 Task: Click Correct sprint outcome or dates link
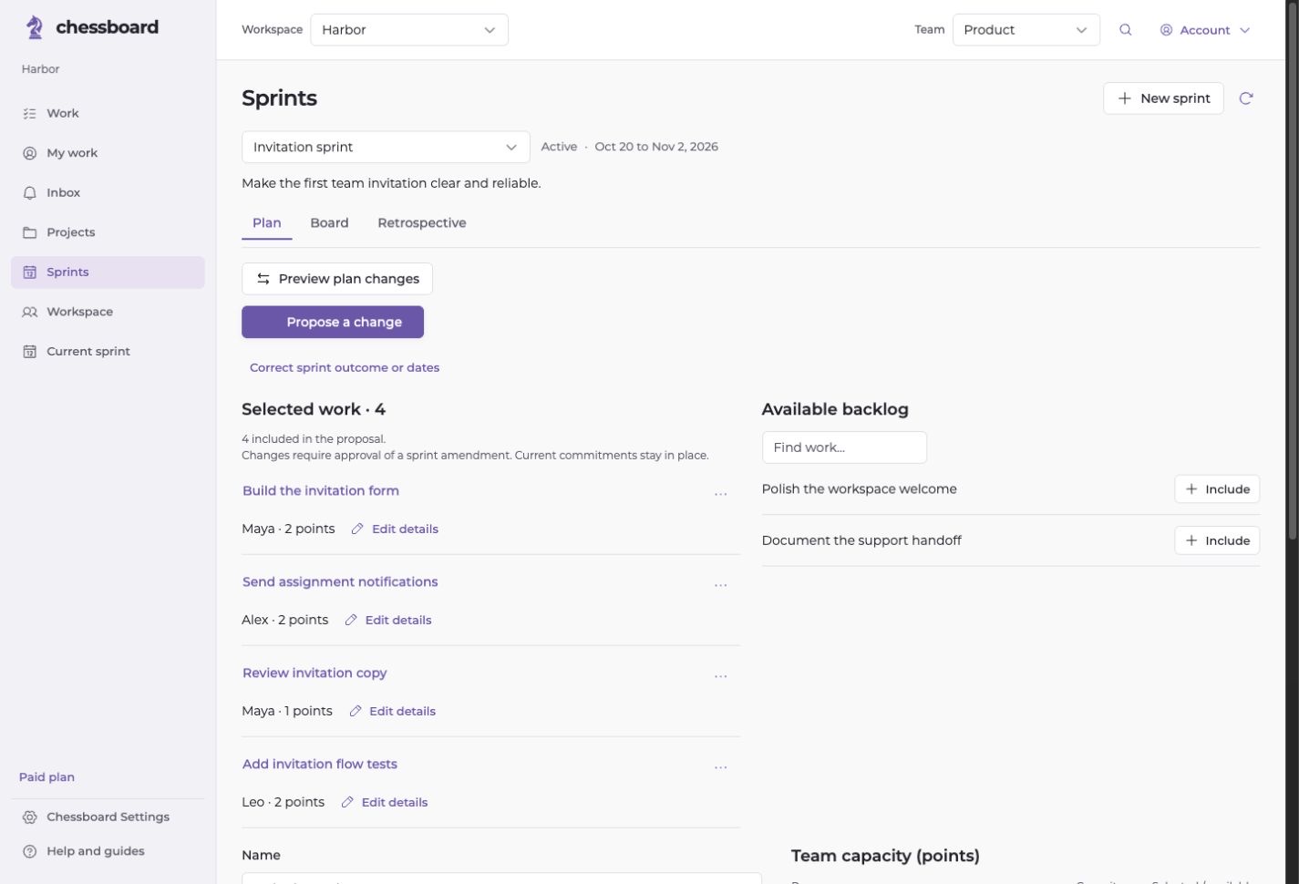tap(345, 368)
